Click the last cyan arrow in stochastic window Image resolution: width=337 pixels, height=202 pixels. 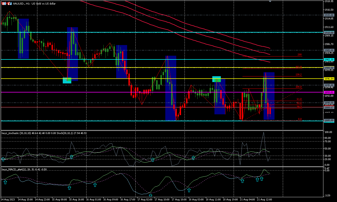pos(193,158)
